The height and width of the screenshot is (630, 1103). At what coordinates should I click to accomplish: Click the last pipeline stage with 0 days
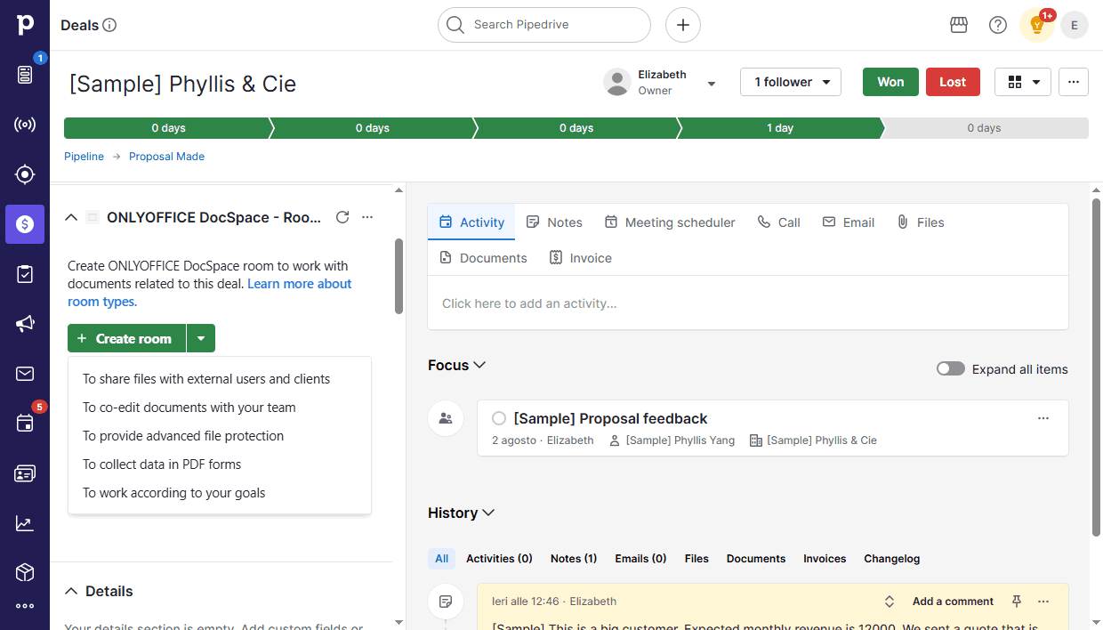tap(985, 128)
